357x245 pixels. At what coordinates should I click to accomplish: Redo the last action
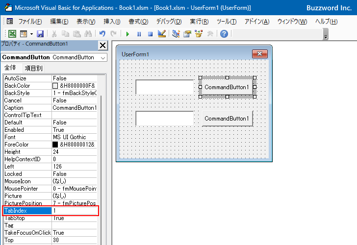point(113,34)
